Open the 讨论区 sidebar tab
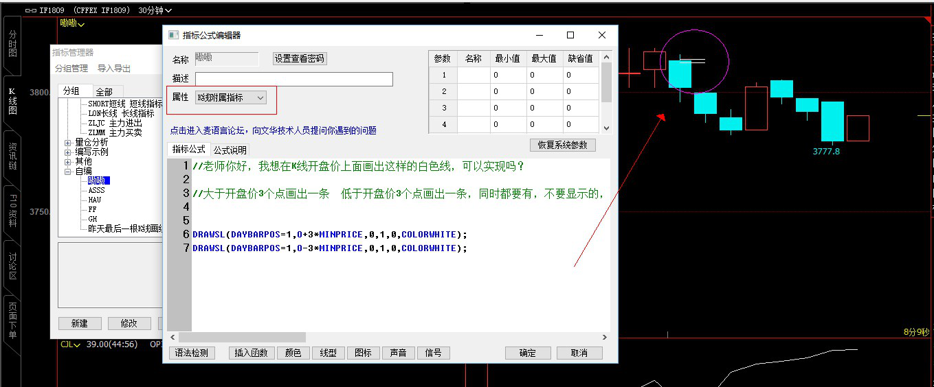 pos(12,267)
